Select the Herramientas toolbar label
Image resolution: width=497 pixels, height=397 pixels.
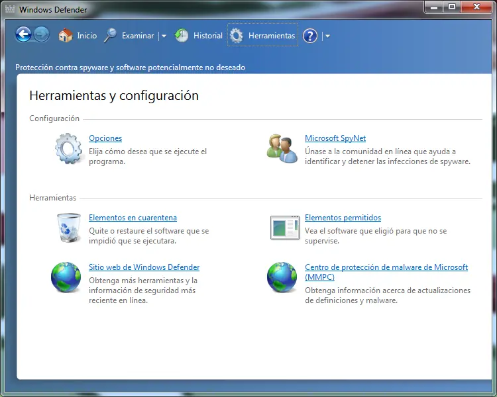[x=272, y=36]
